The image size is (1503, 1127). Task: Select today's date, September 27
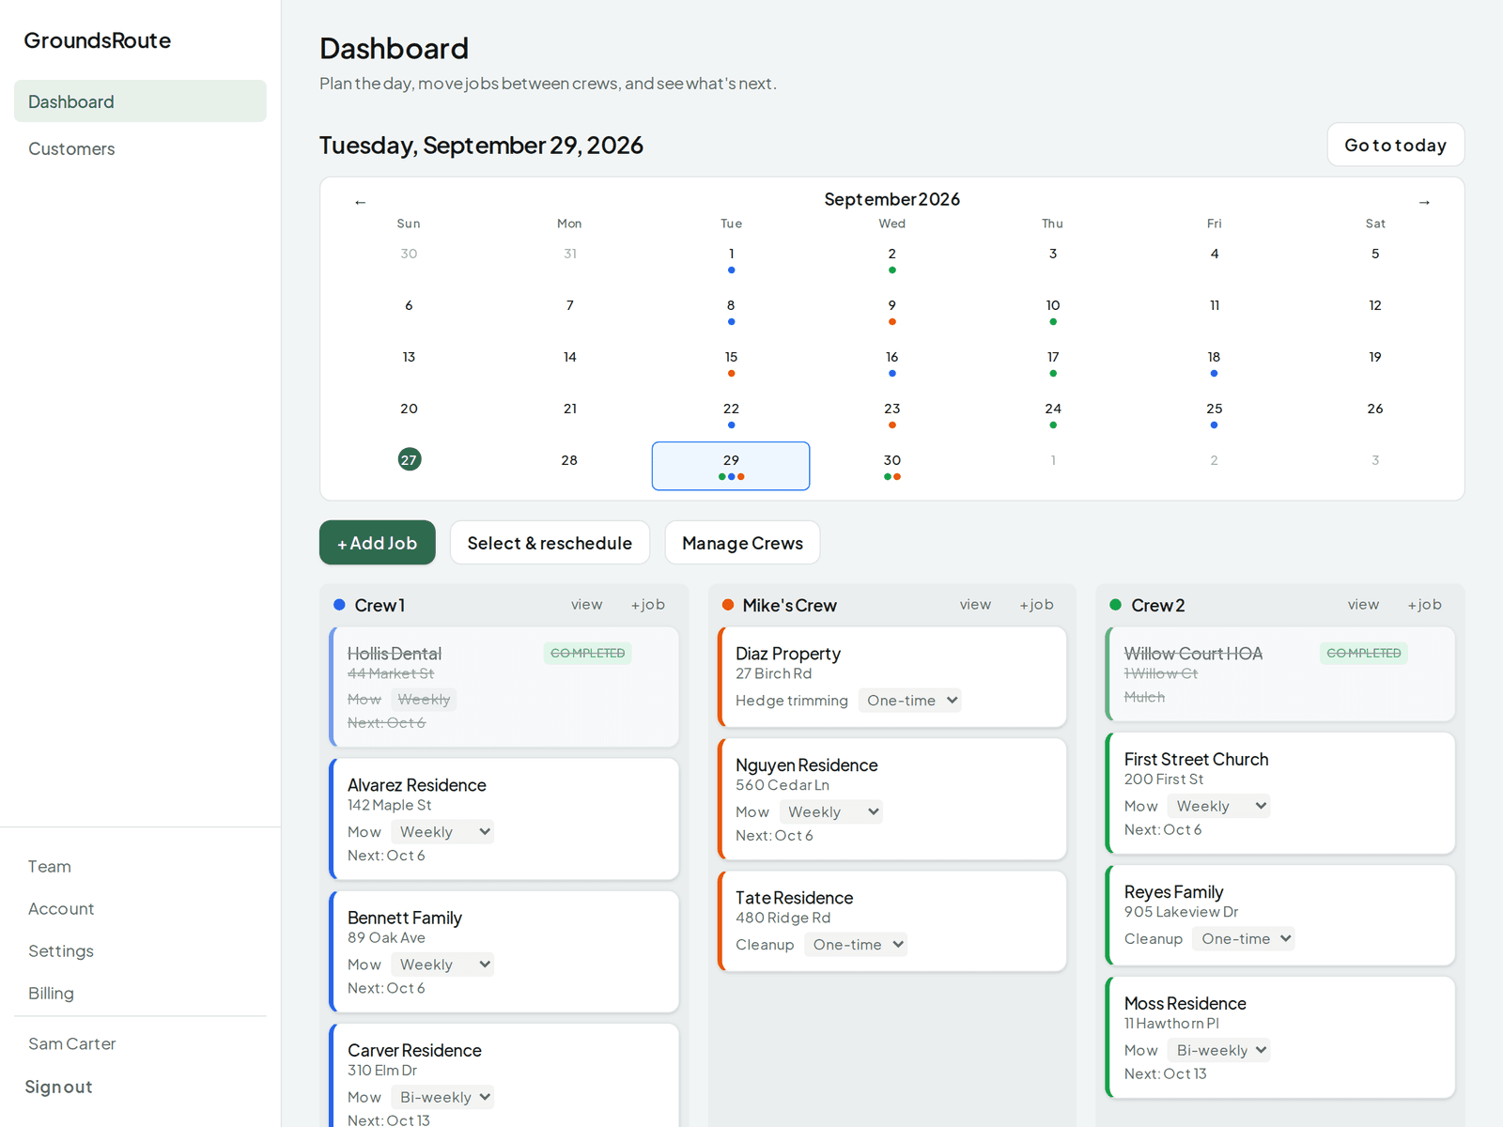(410, 460)
